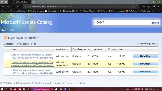Go back to the previous page in Edge
Image resolution: width=162 pixels, height=91 pixels.
tap(3, 6)
